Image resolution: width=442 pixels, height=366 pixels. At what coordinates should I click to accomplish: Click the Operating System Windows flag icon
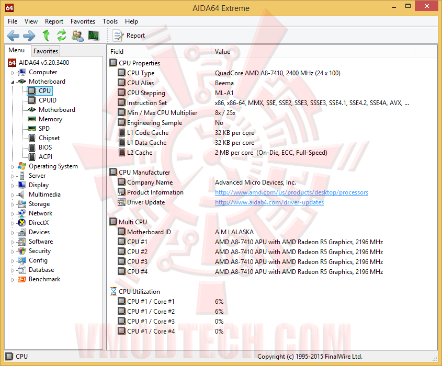pos(22,166)
